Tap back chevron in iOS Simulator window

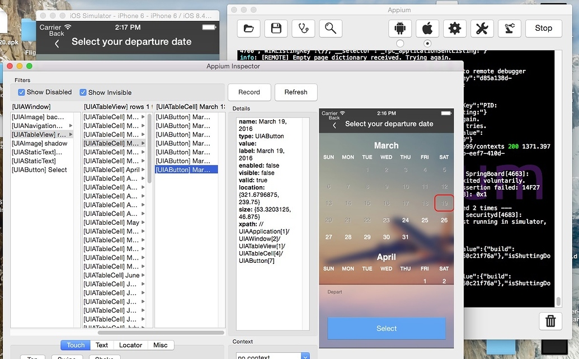(x=57, y=44)
